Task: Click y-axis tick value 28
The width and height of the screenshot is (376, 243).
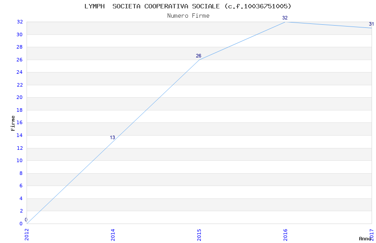Action: point(19,47)
